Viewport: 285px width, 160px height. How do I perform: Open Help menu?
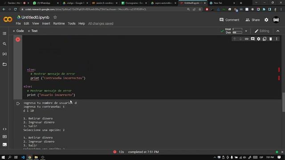(x=81, y=24)
